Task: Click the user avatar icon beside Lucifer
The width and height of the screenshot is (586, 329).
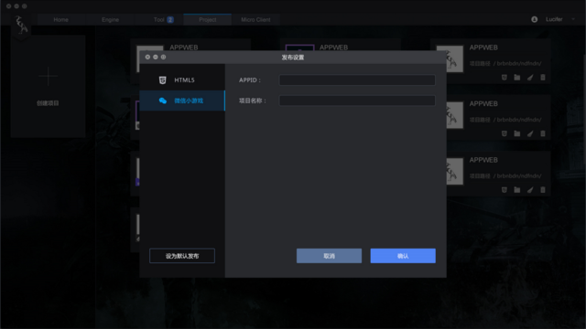Action: [x=535, y=19]
